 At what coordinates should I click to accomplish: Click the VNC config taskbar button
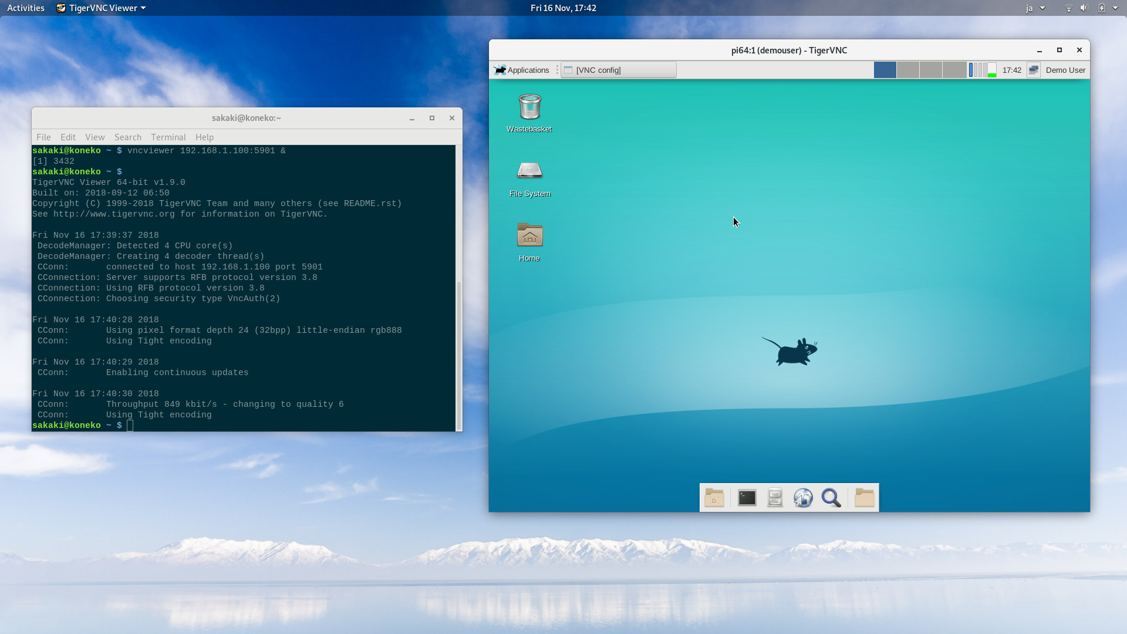tap(618, 70)
